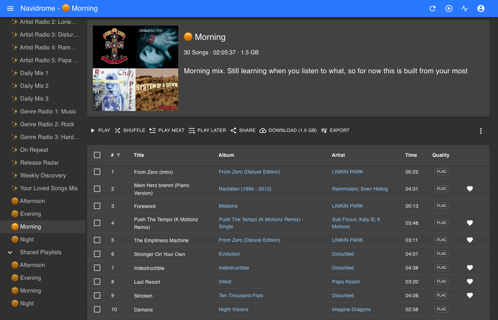The width and height of the screenshot is (498, 320).
Task: Open the user profile account icon
Action: [x=481, y=9]
